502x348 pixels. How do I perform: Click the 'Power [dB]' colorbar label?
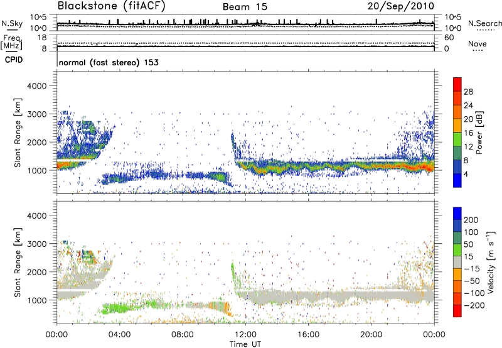coord(479,133)
